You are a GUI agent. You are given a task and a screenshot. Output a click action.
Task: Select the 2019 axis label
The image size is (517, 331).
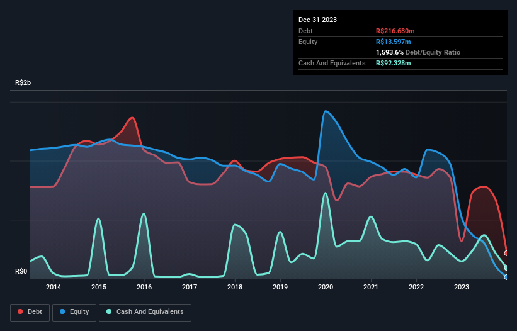pyautogui.click(x=280, y=287)
